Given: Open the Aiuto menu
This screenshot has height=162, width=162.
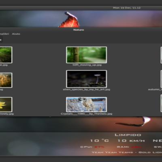Looking at the screenshot, I should [x=16, y=34].
